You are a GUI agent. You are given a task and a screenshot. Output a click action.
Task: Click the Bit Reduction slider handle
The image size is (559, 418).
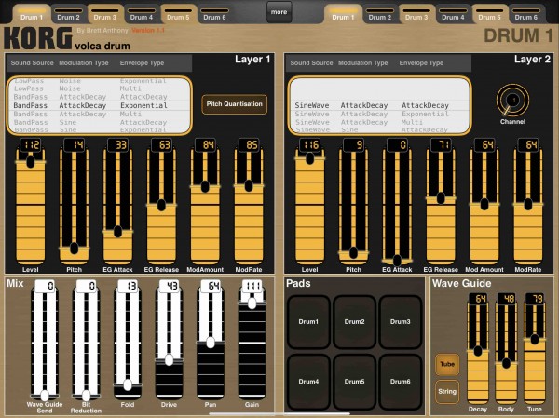(86, 396)
